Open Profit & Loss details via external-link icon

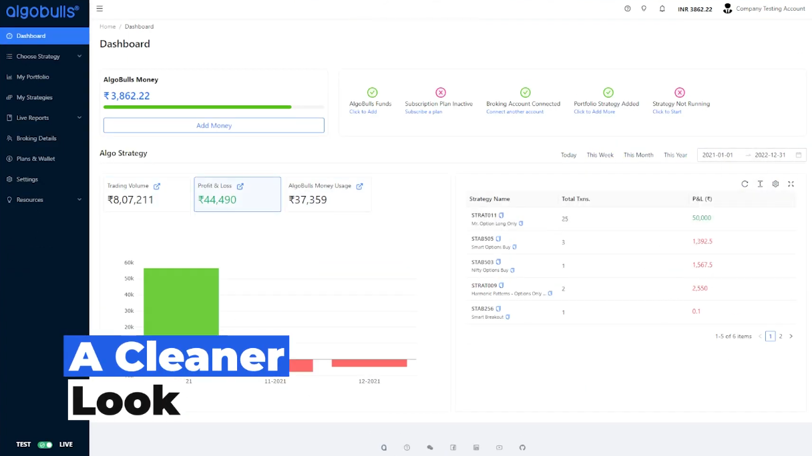pyautogui.click(x=240, y=186)
